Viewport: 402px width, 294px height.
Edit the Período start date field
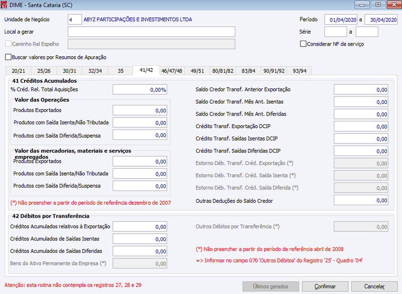(341, 20)
